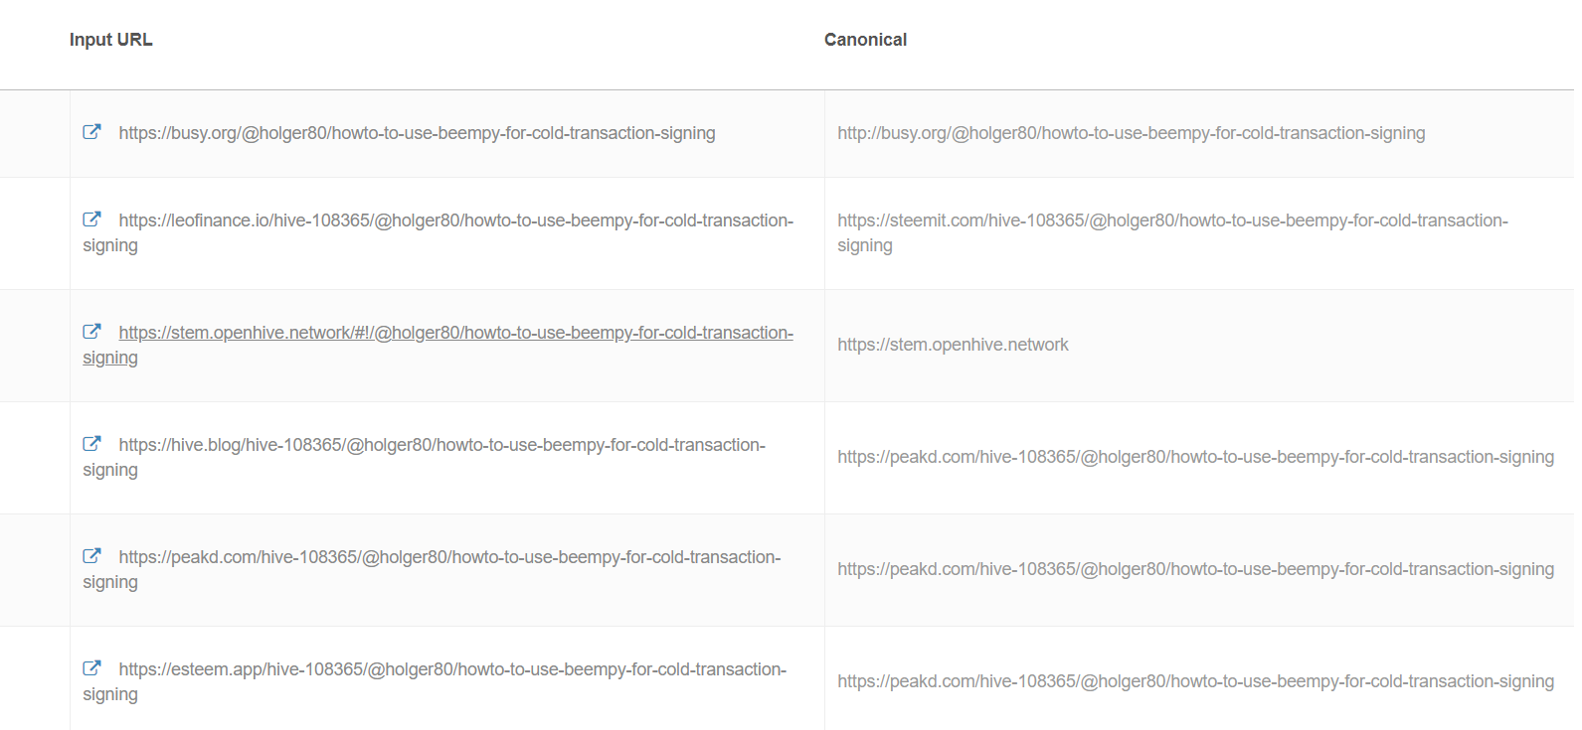
Task: Open the underlined stem.openhive.network input URL
Action: click(x=438, y=345)
